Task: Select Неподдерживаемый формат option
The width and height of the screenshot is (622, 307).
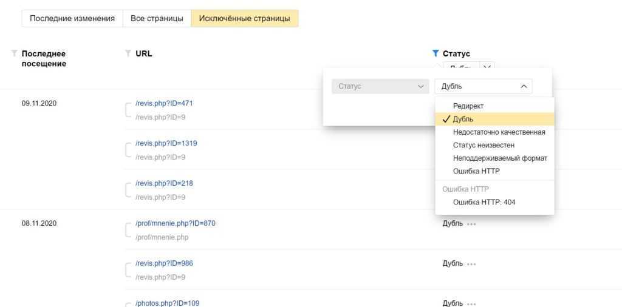Action: (500, 158)
